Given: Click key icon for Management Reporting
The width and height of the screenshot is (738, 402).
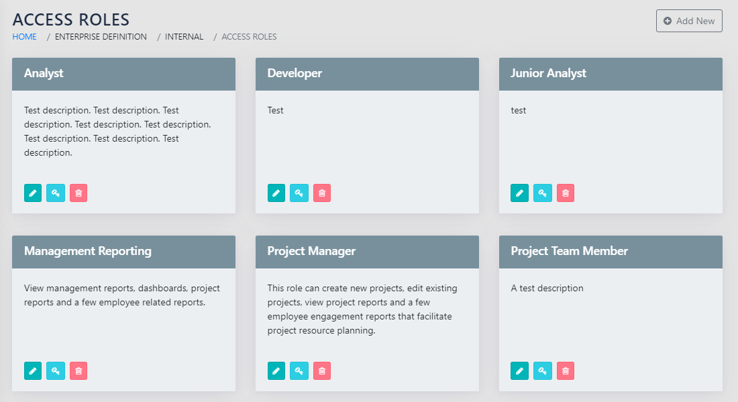Looking at the screenshot, I should pyautogui.click(x=56, y=371).
